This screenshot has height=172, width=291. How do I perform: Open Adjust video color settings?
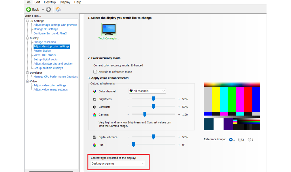click(x=50, y=85)
